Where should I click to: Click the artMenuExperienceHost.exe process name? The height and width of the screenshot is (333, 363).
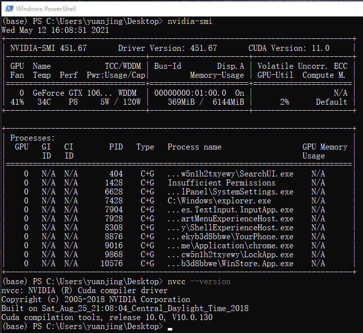tap(231, 219)
